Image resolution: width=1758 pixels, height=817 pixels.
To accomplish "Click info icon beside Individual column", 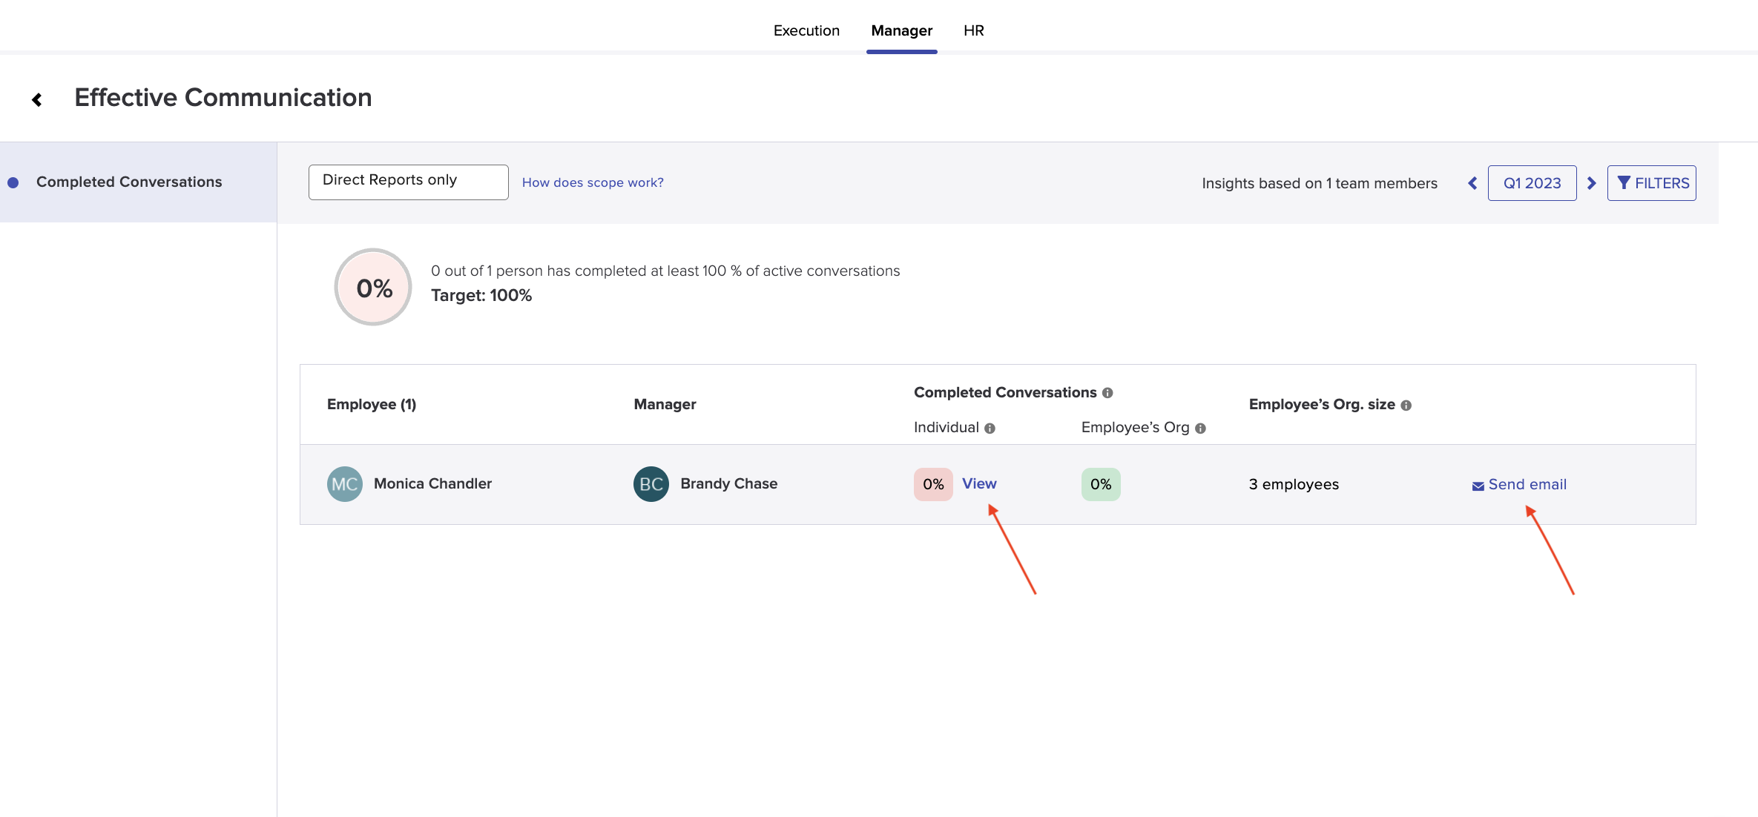I will 990,429.
